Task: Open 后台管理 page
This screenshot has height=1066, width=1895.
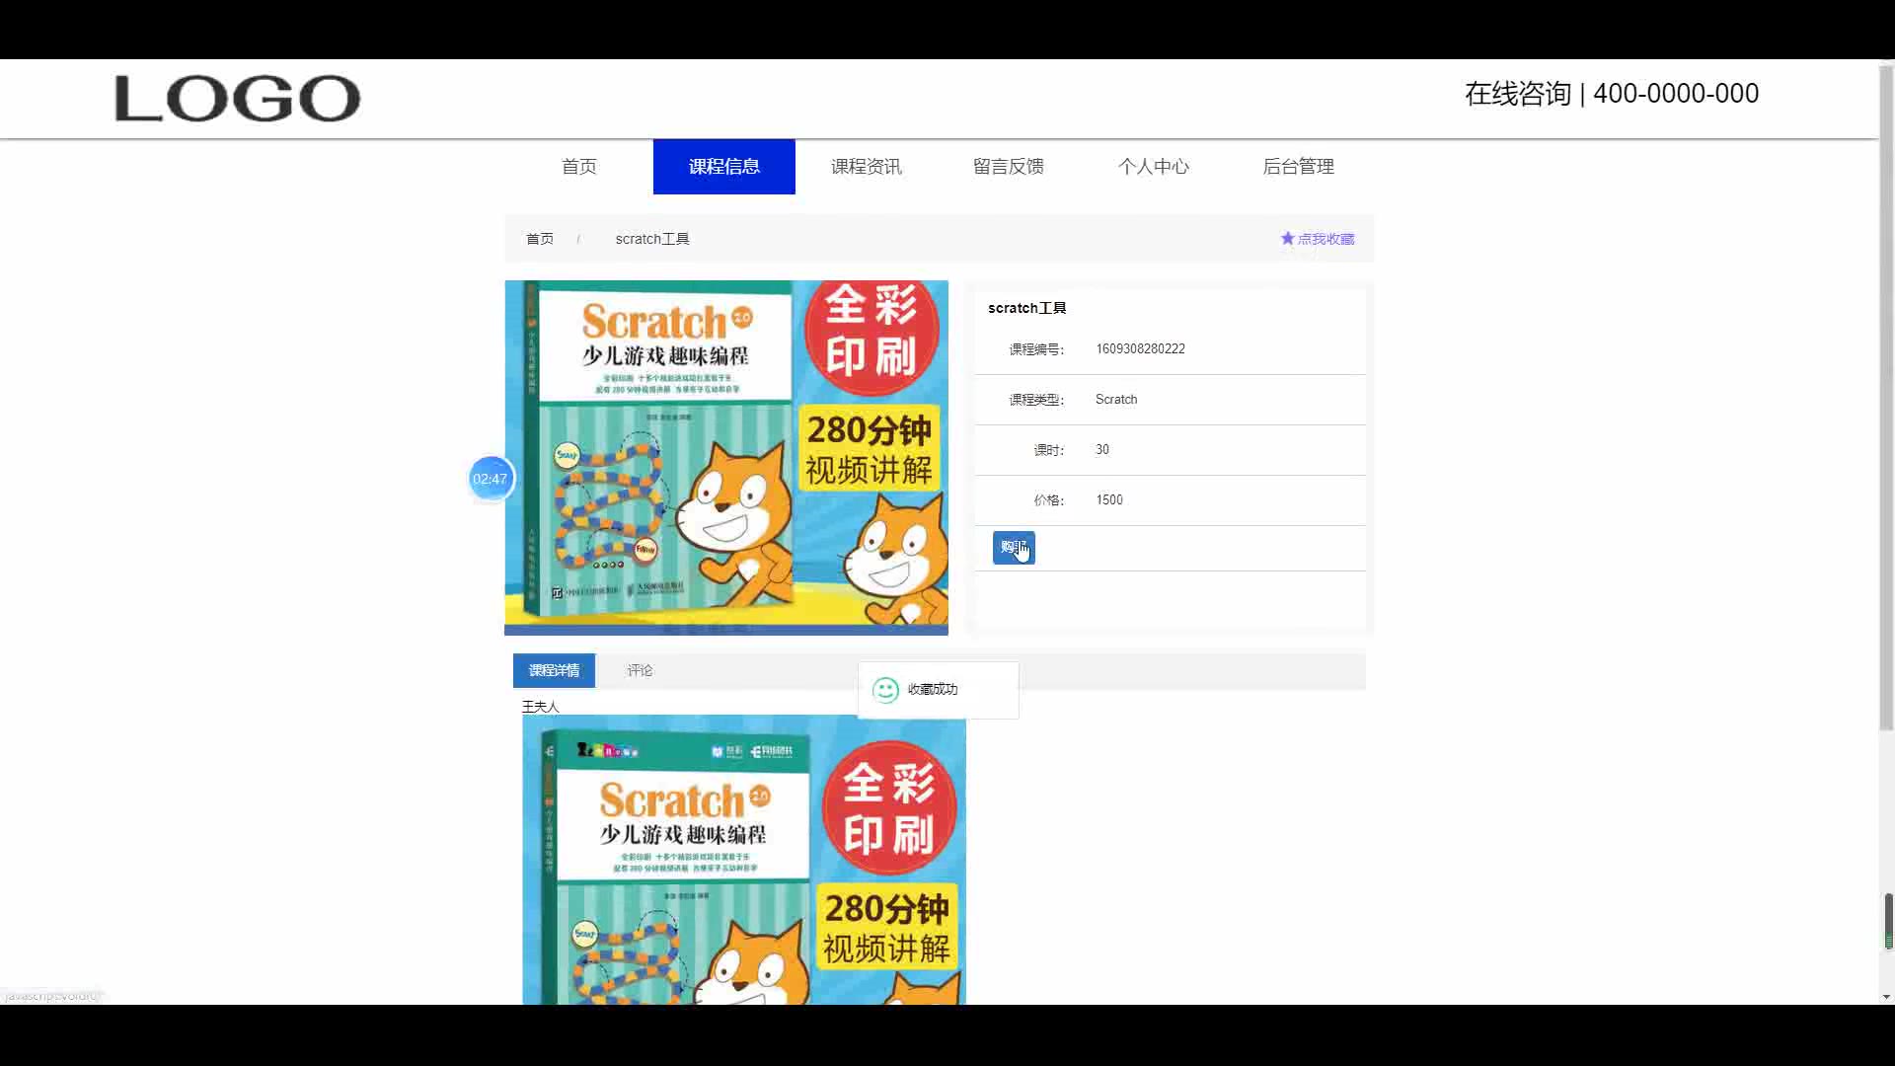Action: [x=1299, y=167]
